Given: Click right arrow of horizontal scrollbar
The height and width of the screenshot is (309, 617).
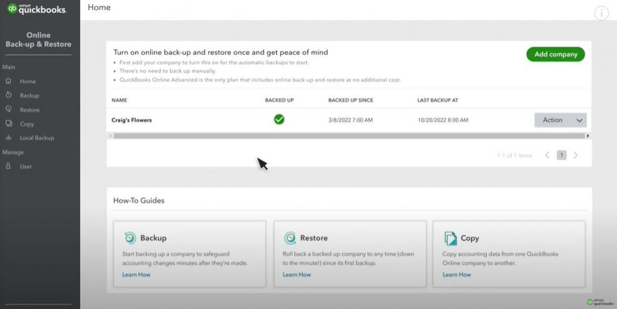Looking at the screenshot, I should pos(588,136).
